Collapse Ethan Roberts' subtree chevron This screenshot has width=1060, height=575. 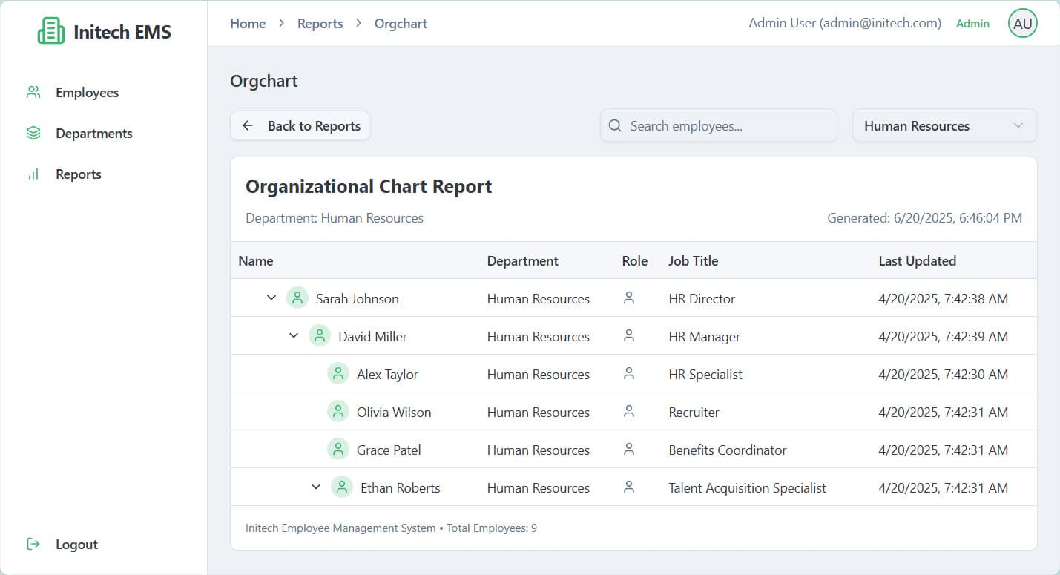click(x=316, y=487)
